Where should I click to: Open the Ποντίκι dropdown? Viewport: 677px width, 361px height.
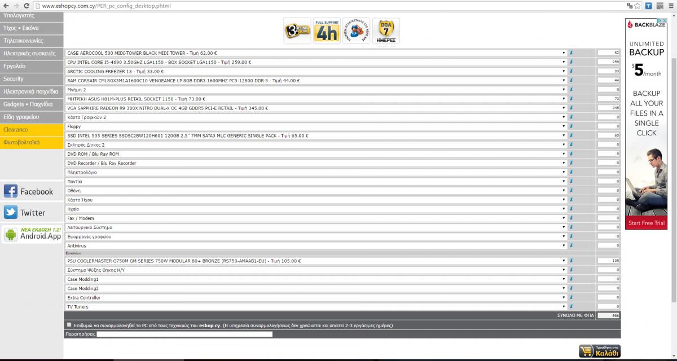(x=316, y=182)
